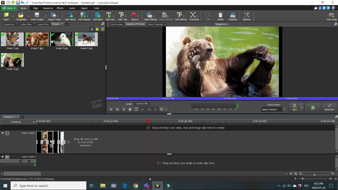
Task: Open the Video Effects tool
Action: (x=150, y=16)
